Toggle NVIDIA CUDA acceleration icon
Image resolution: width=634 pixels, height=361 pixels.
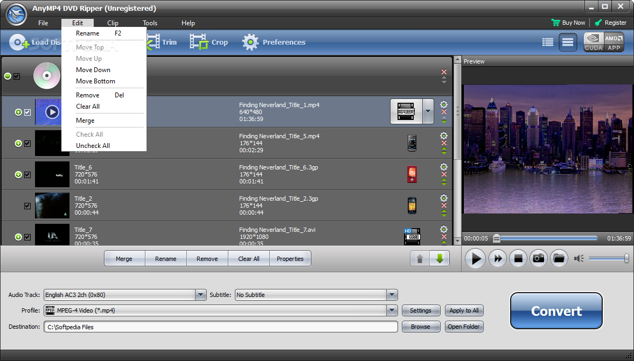pyautogui.click(x=593, y=43)
